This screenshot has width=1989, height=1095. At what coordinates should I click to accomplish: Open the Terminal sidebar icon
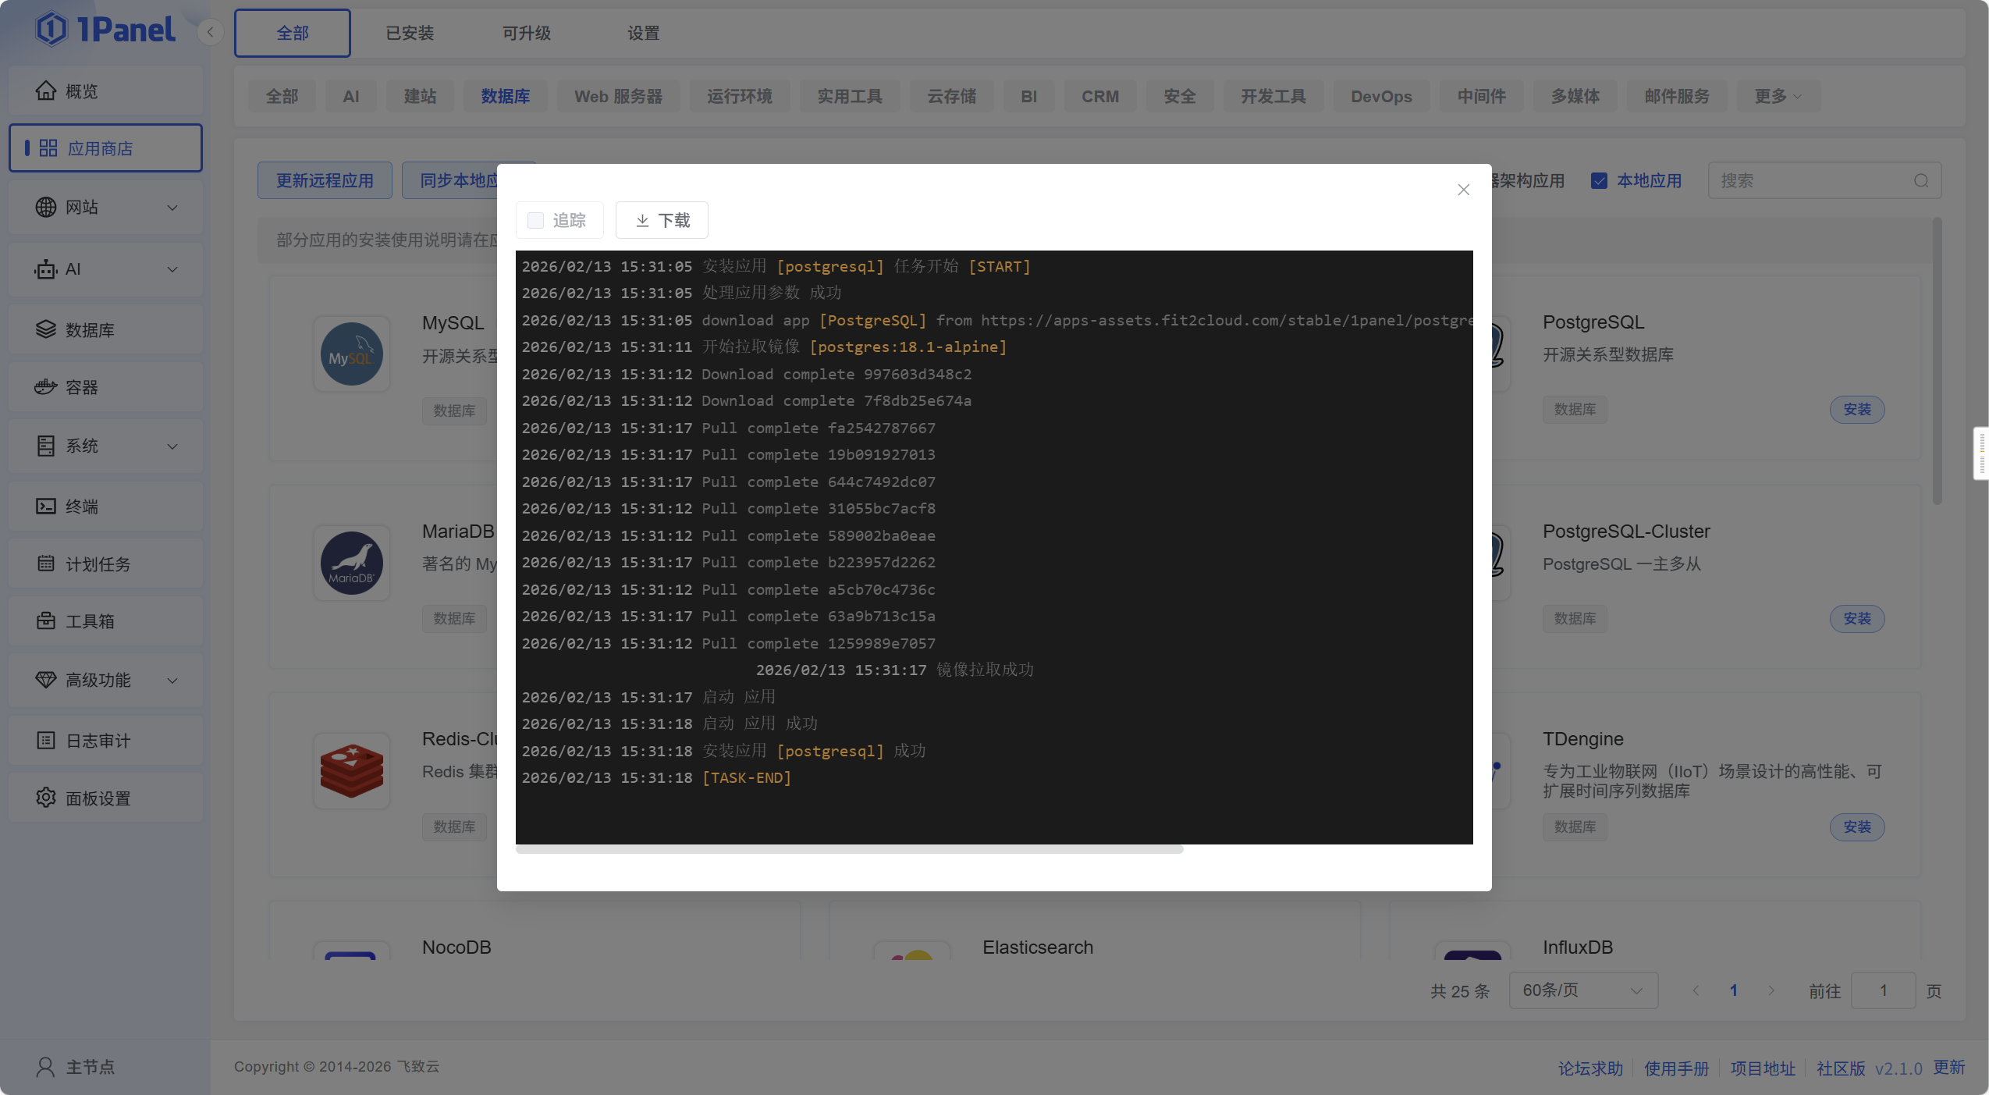coord(46,507)
